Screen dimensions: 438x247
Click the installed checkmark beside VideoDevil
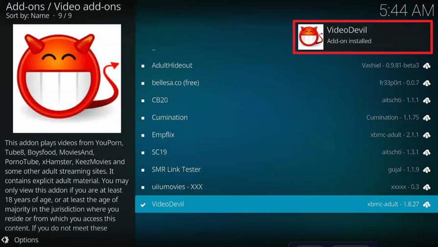143,204
